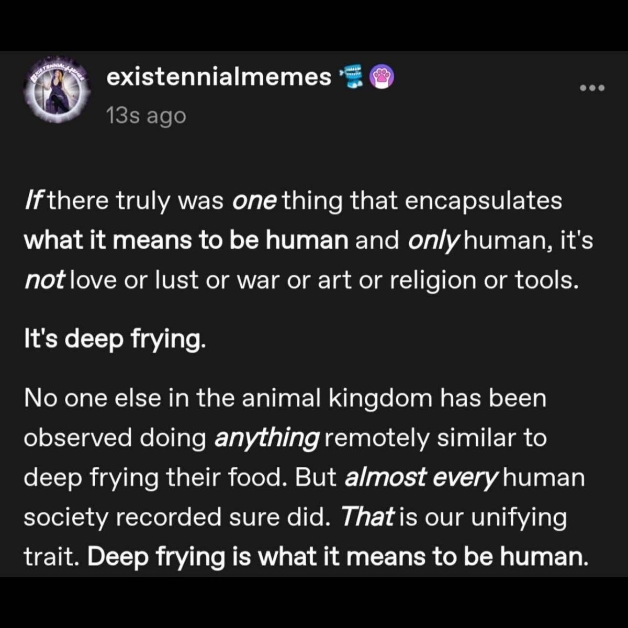Click the 13s ago timestamp link
This screenshot has width=628, height=628.
(x=147, y=116)
